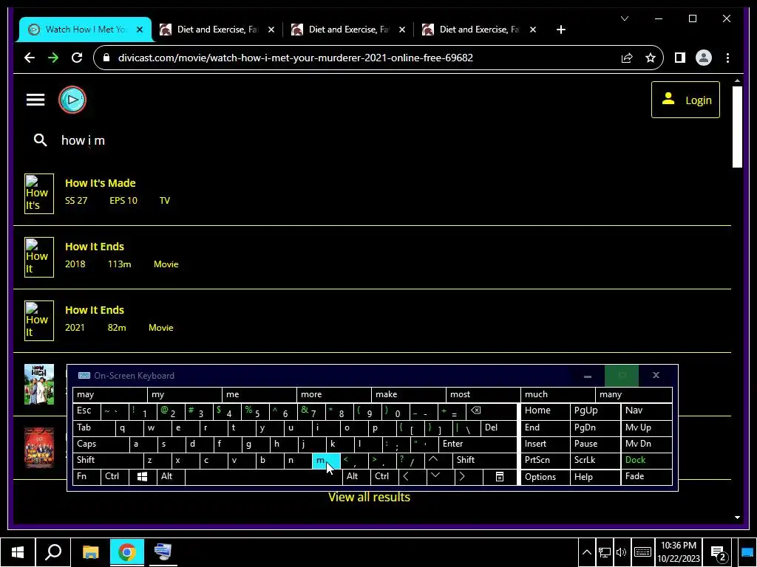Click the right arrow key on On-Screen Keyboard
757x567 pixels.
(x=462, y=476)
